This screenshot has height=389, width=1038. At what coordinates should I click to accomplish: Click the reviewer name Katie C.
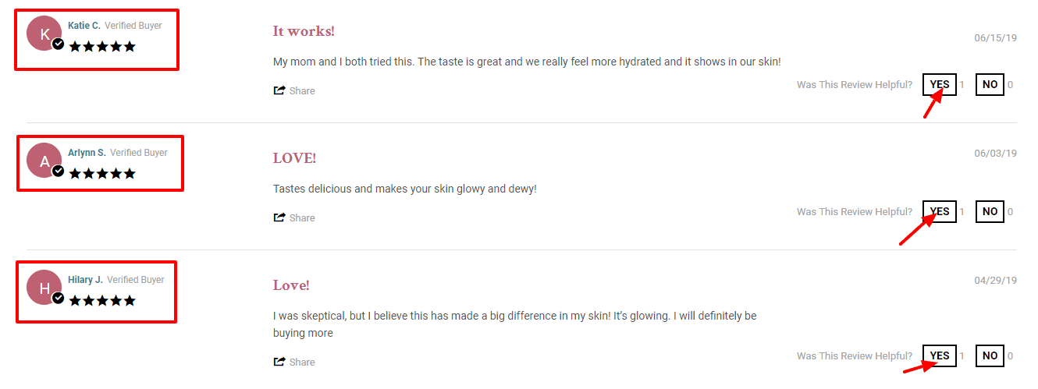click(84, 26)
